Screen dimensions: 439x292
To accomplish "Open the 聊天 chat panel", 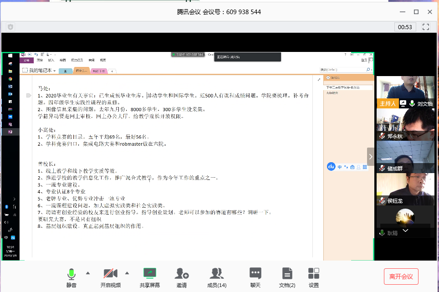I will click(x=255, y=276).
